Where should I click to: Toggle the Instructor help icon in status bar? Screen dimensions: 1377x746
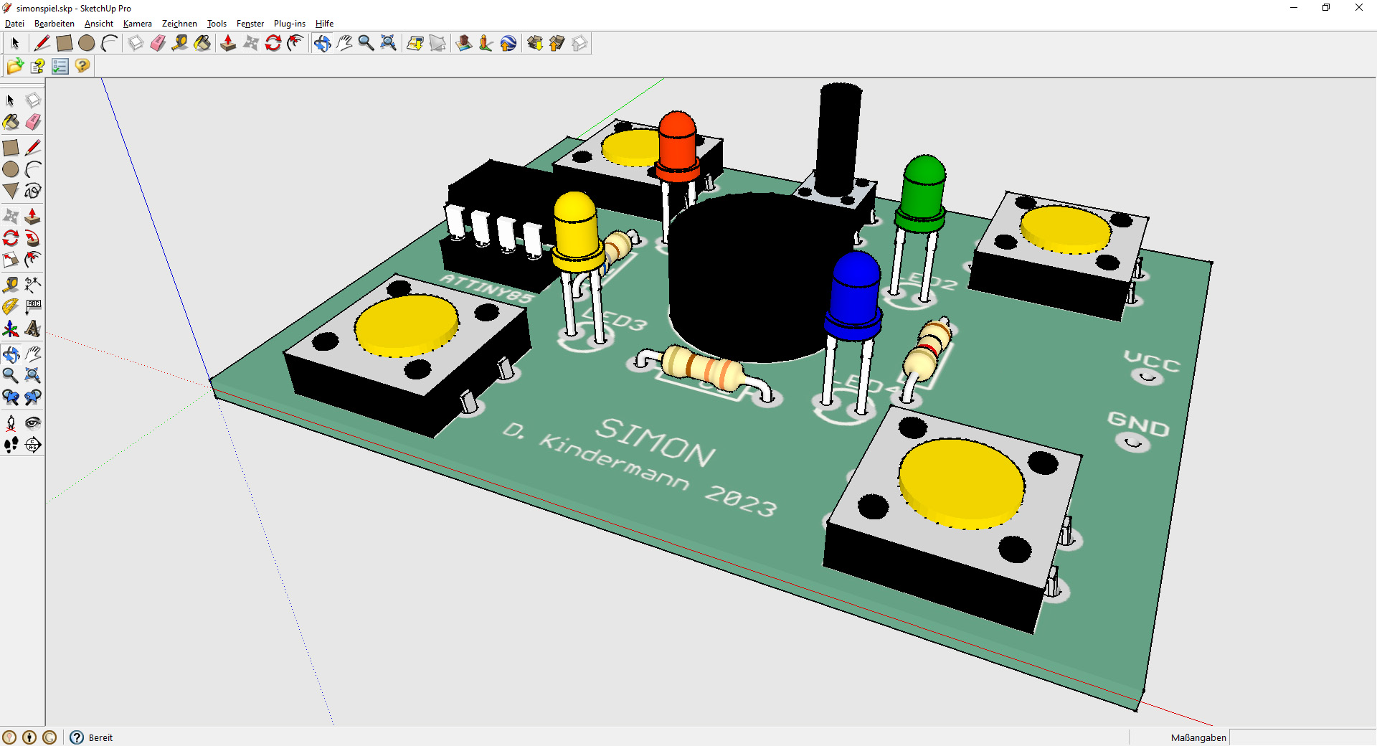(x=77, y=737)
